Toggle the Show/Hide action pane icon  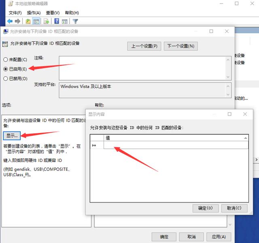[65, 21]
